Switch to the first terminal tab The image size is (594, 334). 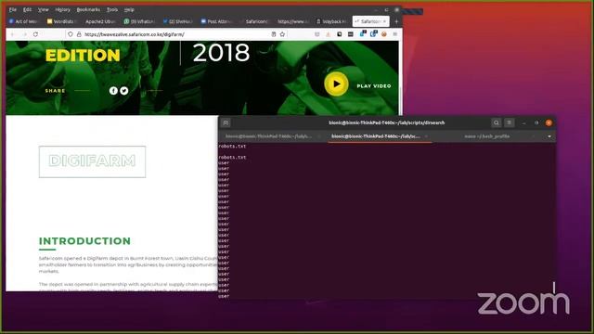tap(268, 136)
